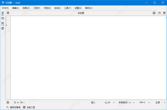Open the 视图(V) menu
167x110 pixels.
26,8
